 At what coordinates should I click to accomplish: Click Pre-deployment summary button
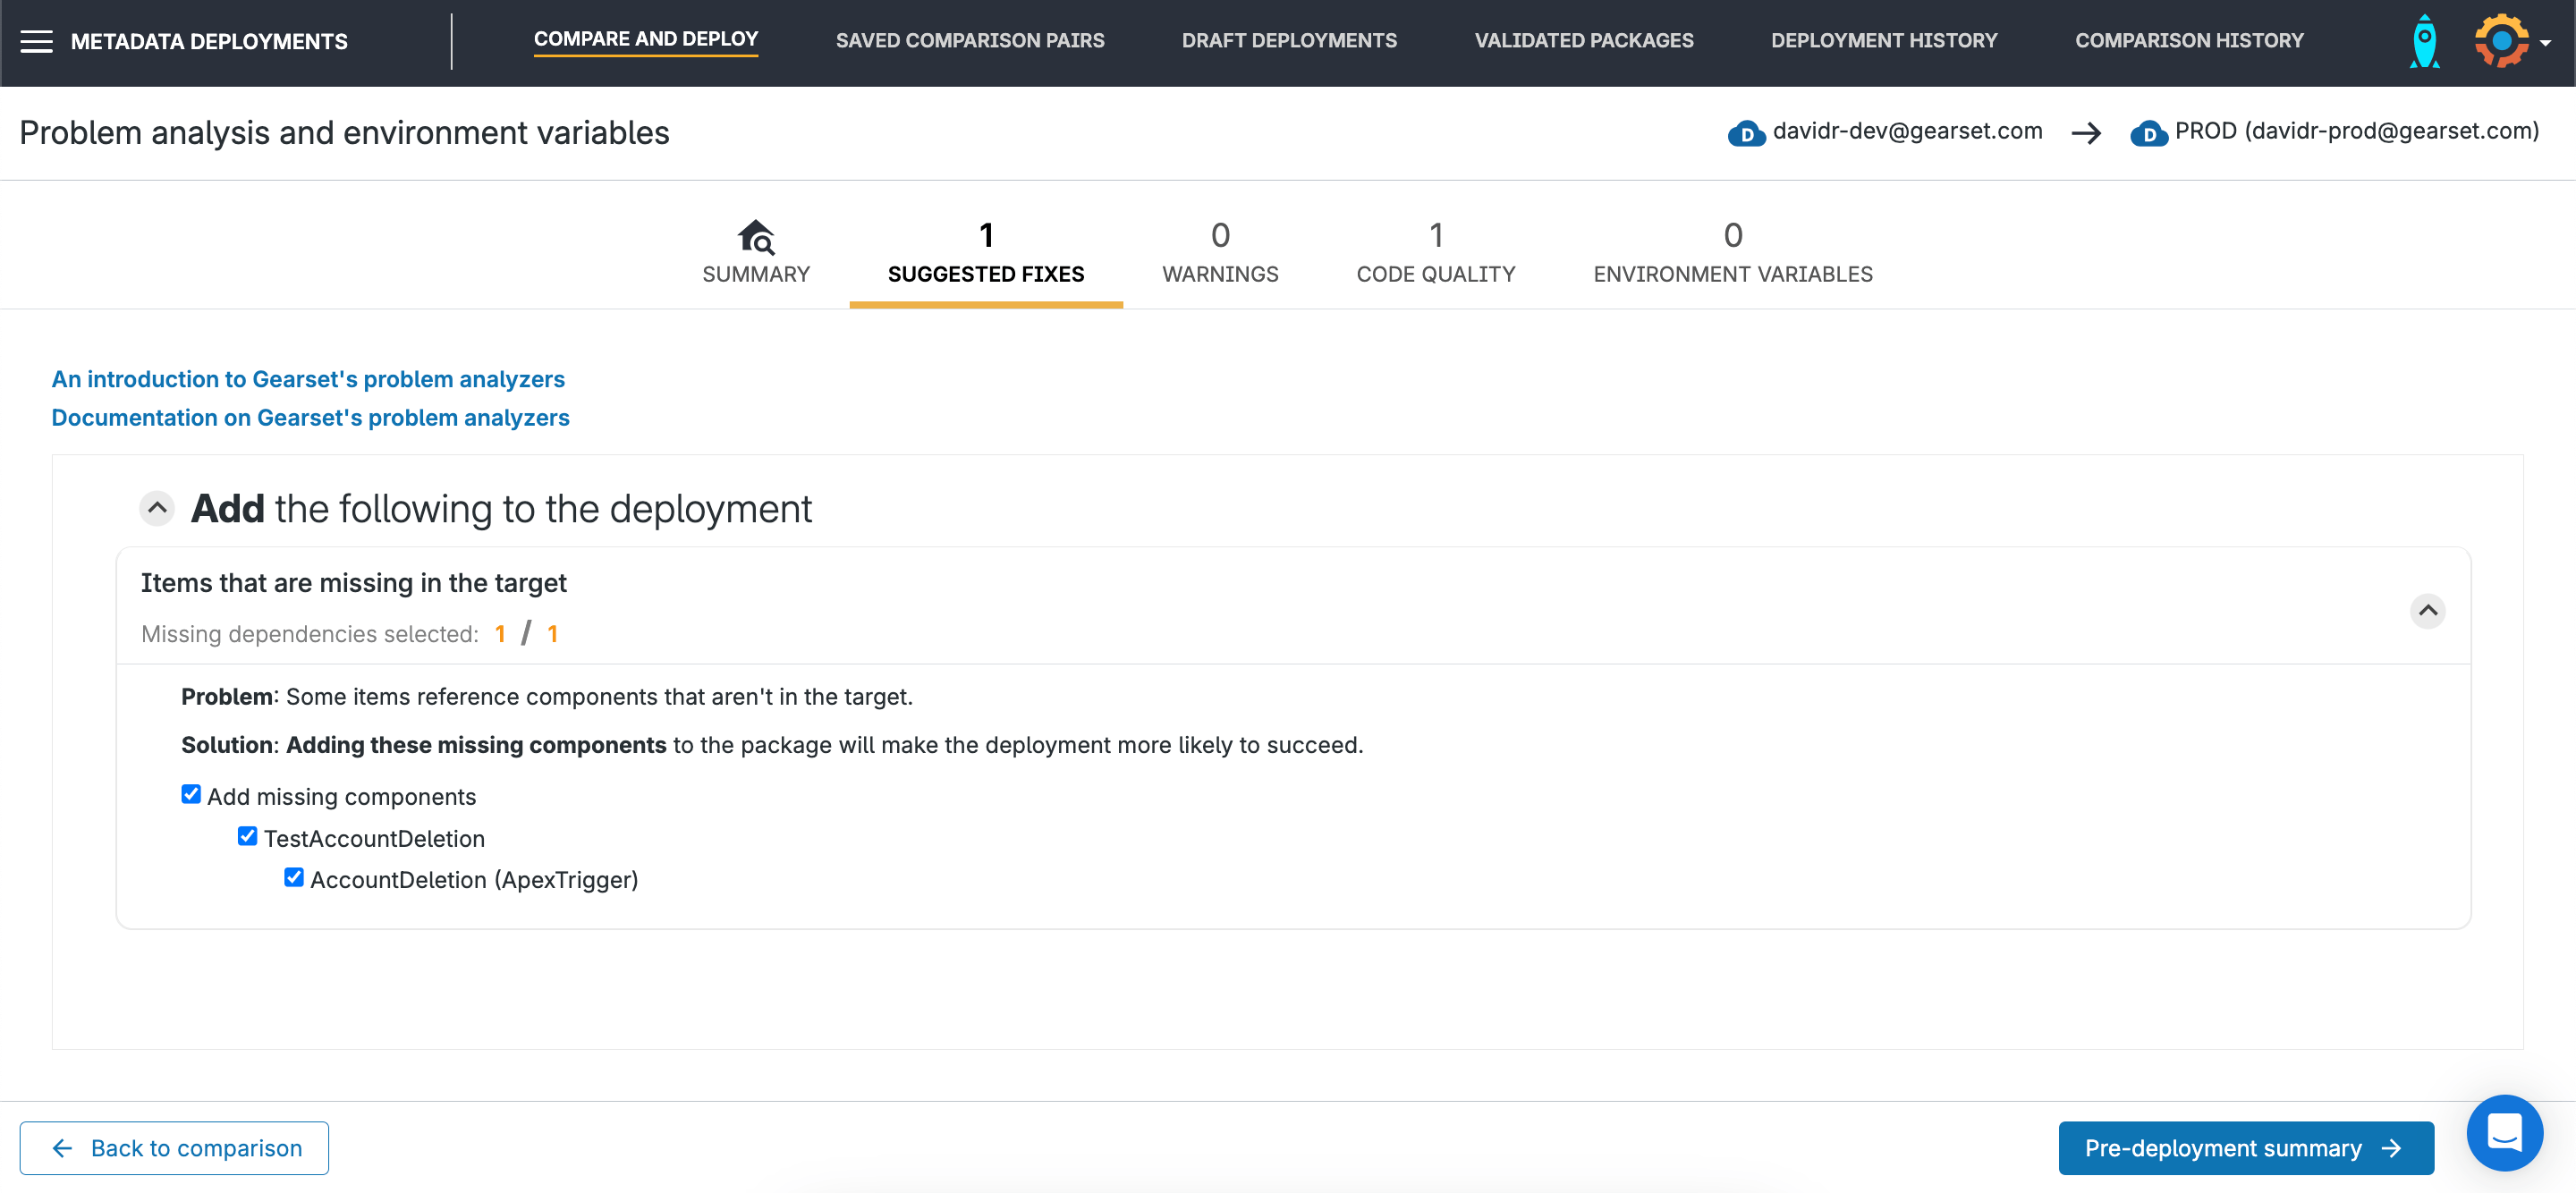[2245, 1148]
